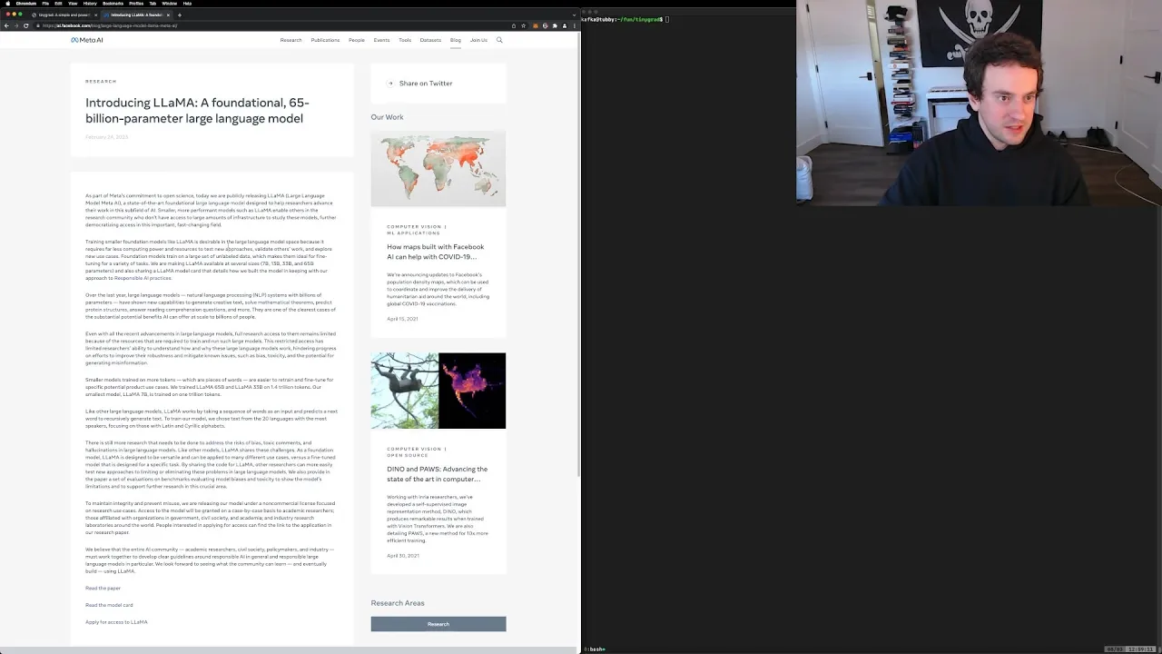Go forward in browser history

[16, 25]
